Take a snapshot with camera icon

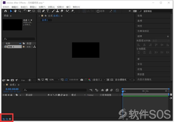82,80
